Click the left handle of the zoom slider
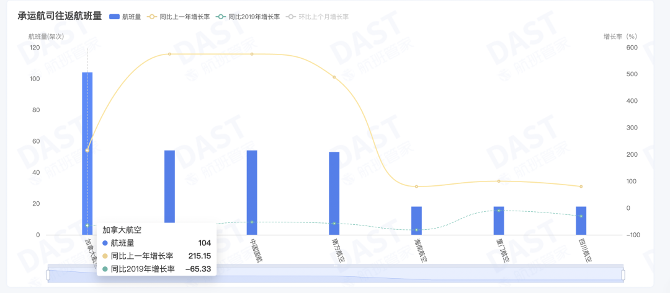 coord(48,274)
